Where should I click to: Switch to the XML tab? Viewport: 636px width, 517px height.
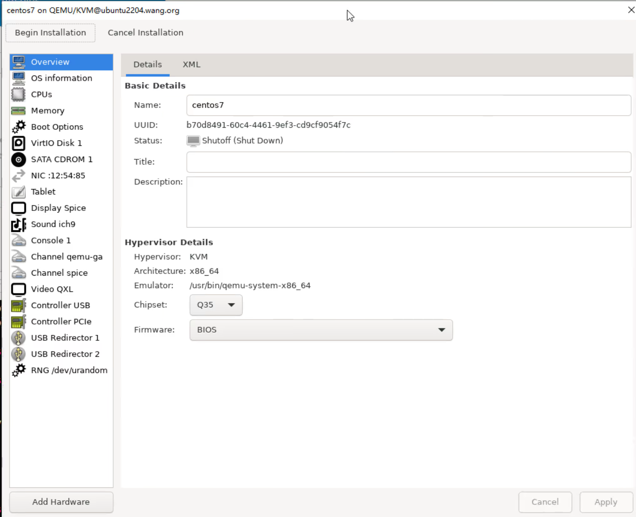[x=191, y=65]
